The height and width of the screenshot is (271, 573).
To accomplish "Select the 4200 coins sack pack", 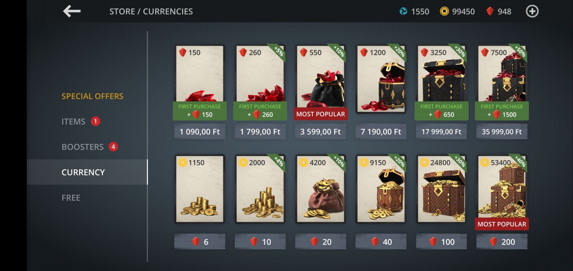I will (x=321, y=189).
